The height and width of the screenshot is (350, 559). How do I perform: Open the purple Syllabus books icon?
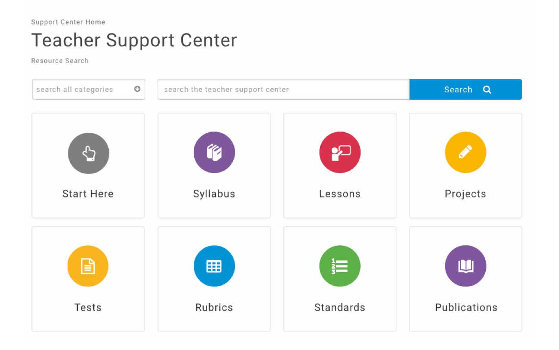[x=214, y=152]
